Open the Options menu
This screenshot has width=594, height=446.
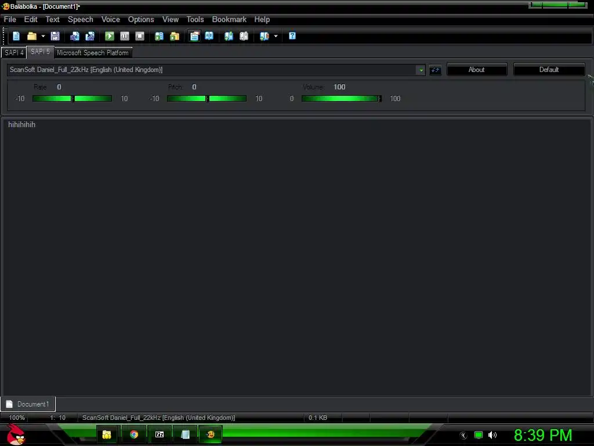point(141,19)
